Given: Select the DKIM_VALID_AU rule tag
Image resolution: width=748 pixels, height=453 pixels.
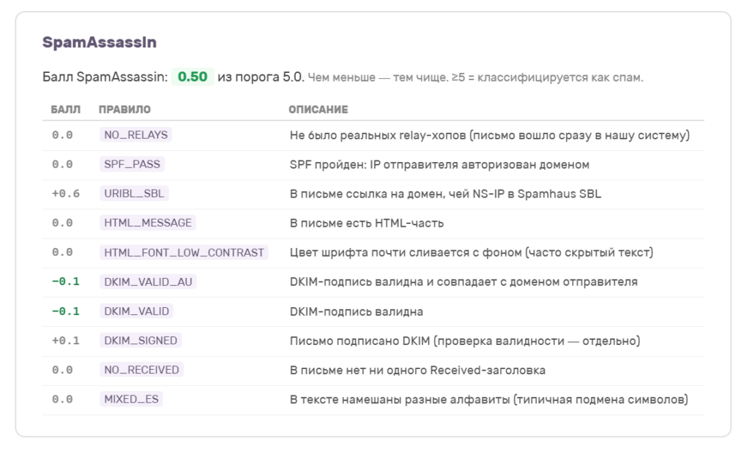Looking at the screenshot, I should pos(148,282).
